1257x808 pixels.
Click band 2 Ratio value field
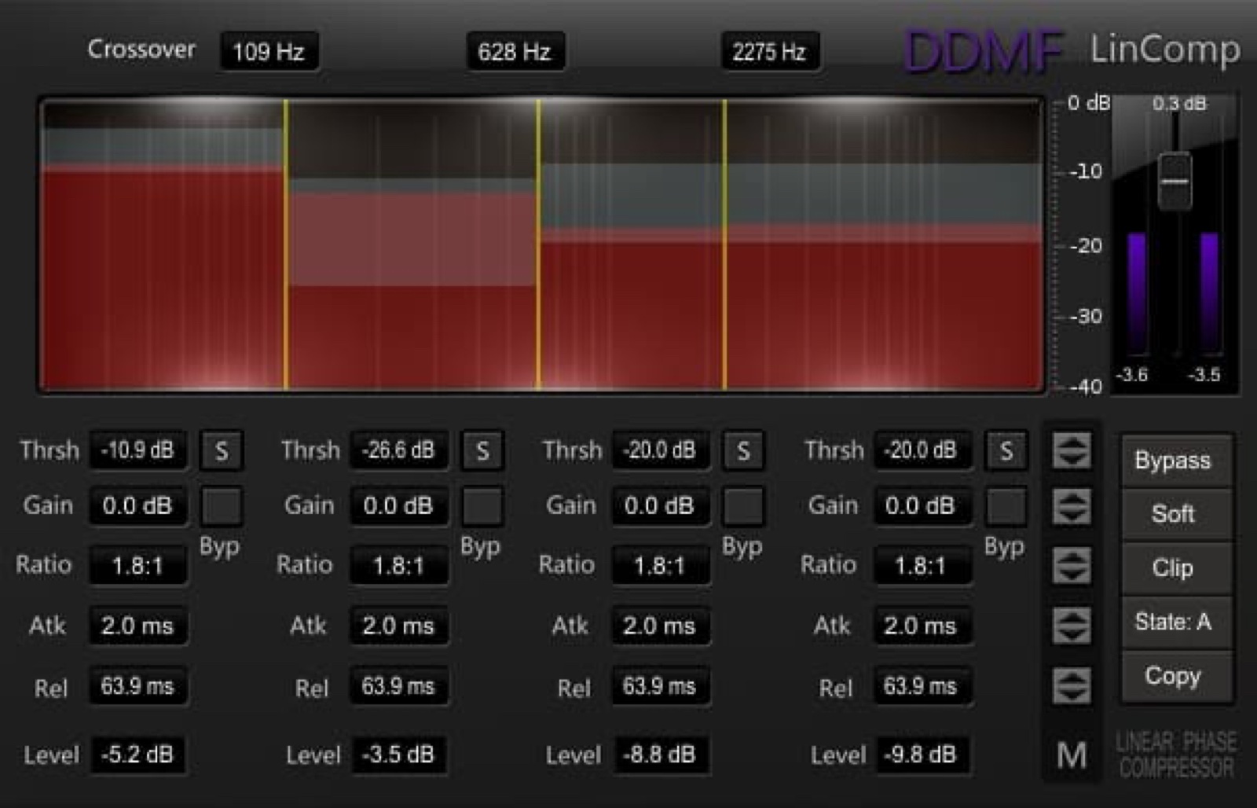click(x=398, y=565)
